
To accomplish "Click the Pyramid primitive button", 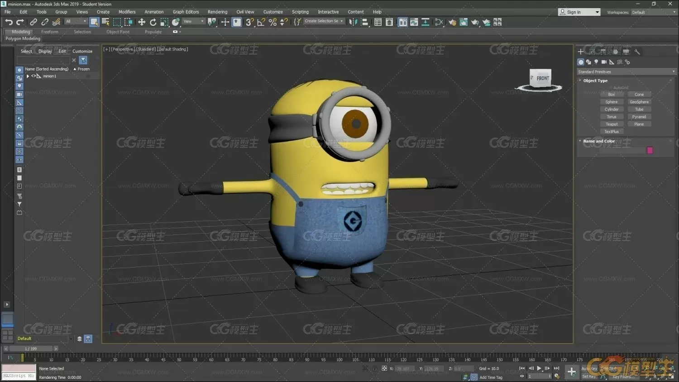I will click(x=639, y=117).
